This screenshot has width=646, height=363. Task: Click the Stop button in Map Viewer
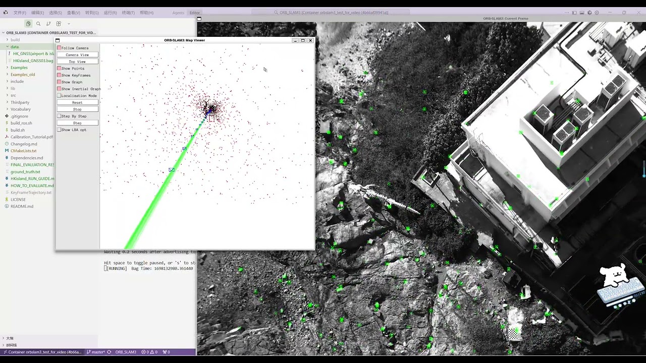pos(77,109)
